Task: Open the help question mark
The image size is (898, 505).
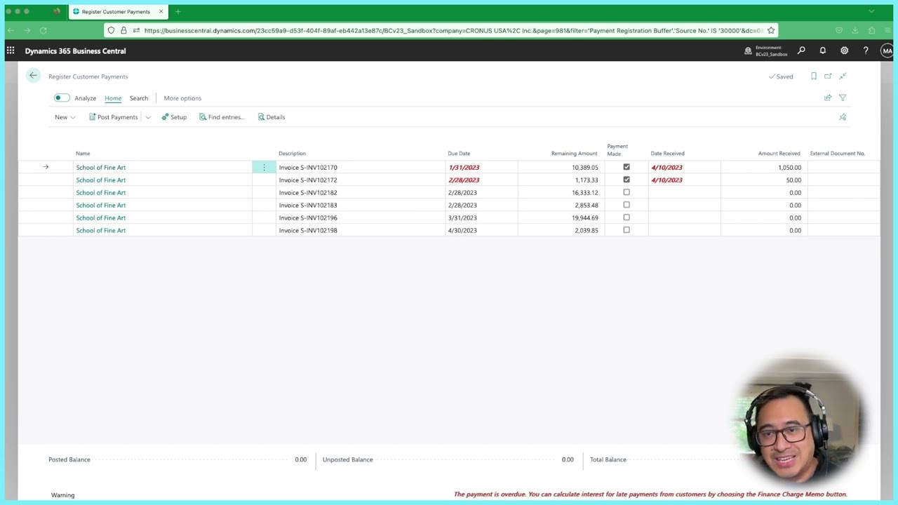Action: click(x=866, y=50)
